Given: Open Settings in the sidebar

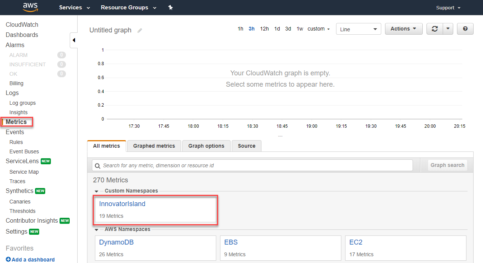Looking at the screenshot, I should [17, 232].
